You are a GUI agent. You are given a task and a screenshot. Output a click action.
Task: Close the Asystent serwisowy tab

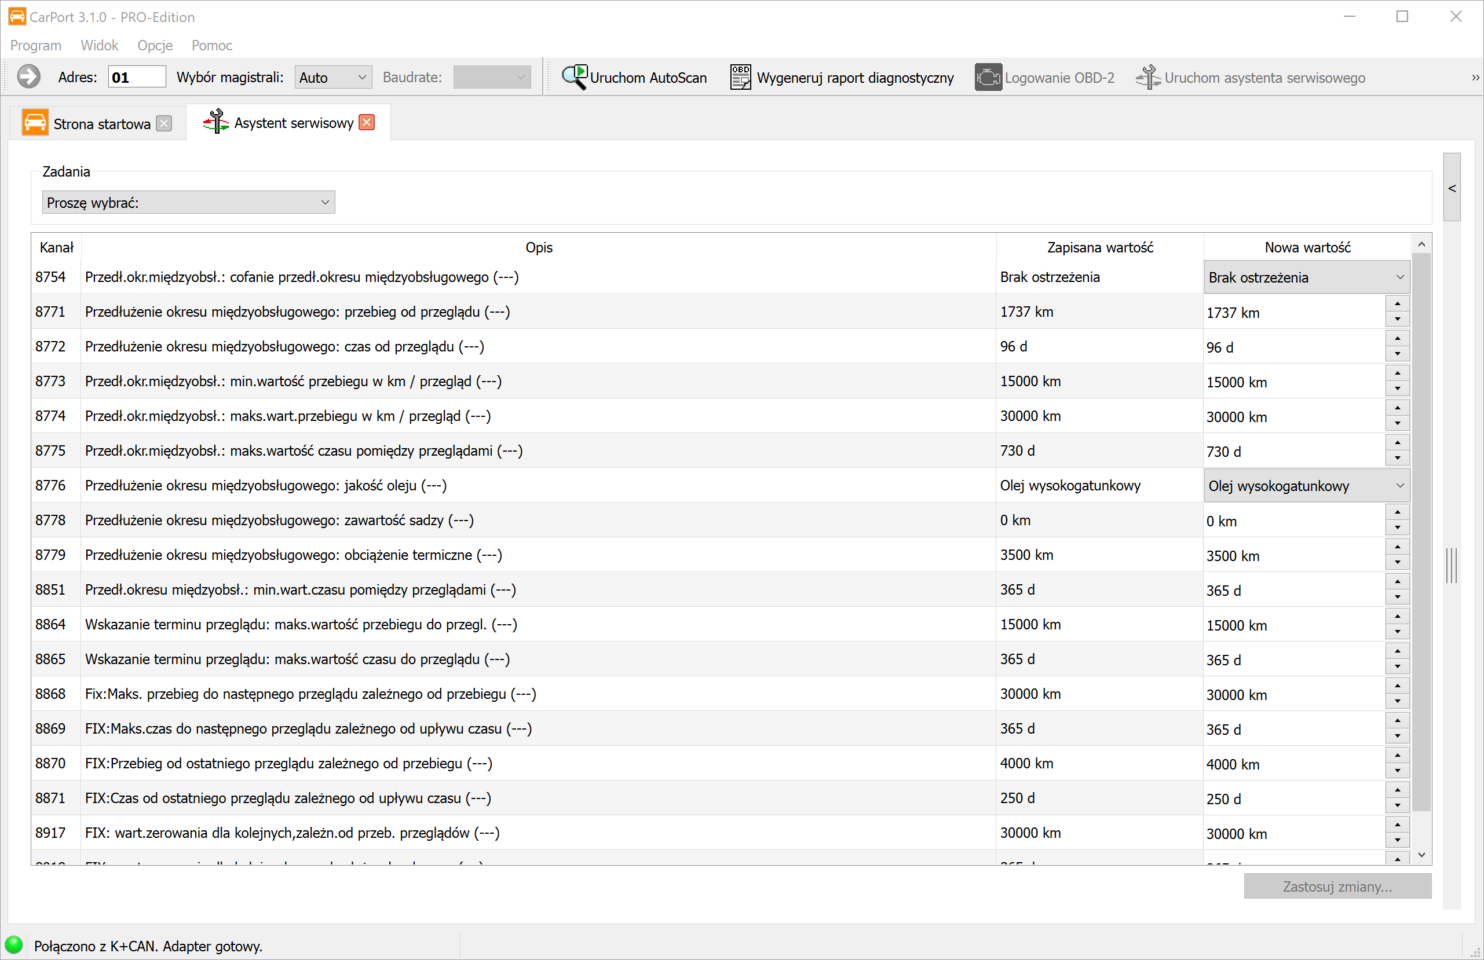367,123
